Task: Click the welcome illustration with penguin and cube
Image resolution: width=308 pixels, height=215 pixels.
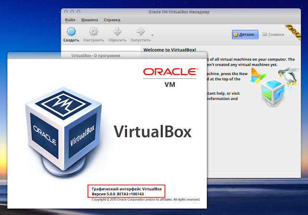Action: click(x=275, y=87)
